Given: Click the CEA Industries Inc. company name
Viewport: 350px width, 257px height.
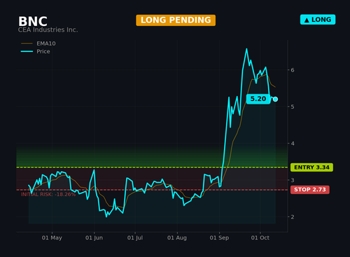Looking at the screenshot, I should (x=48, y=30).
